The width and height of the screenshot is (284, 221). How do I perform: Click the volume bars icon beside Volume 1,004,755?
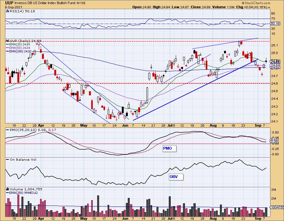pos(7,189)
